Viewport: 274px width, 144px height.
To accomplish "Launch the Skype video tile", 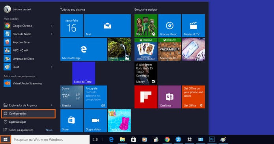I will [95, 121].
